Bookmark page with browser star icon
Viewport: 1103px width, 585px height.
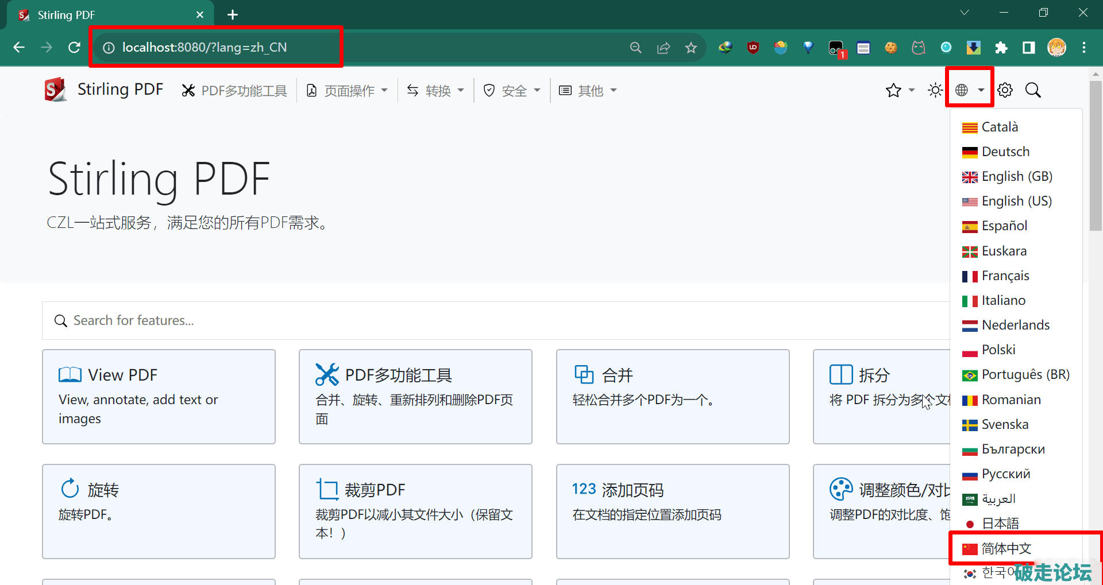[x=691, y=48]
